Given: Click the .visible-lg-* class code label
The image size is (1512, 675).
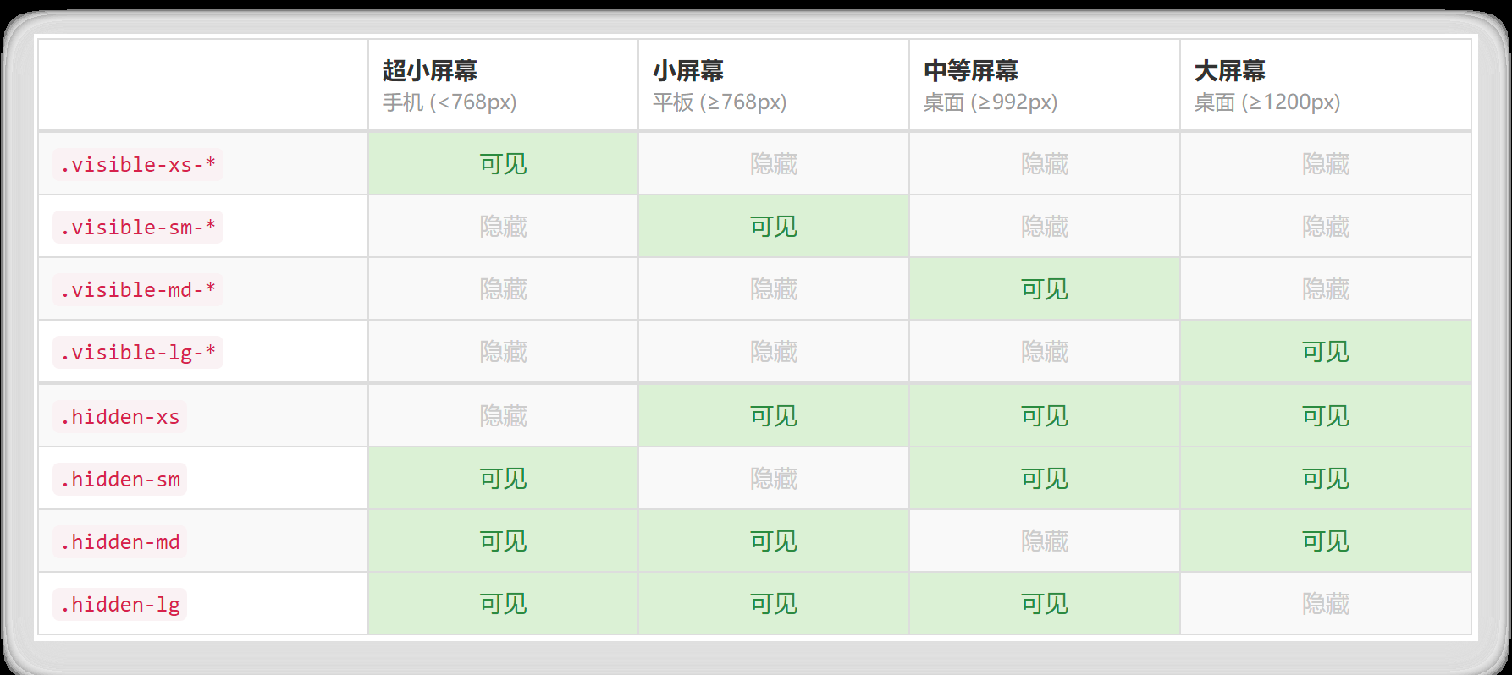Looking at the screenshot, I should [x=138, y=352].
